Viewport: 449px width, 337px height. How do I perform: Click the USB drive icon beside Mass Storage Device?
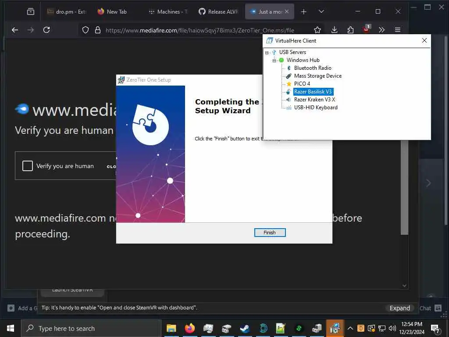tap(289, 76)
